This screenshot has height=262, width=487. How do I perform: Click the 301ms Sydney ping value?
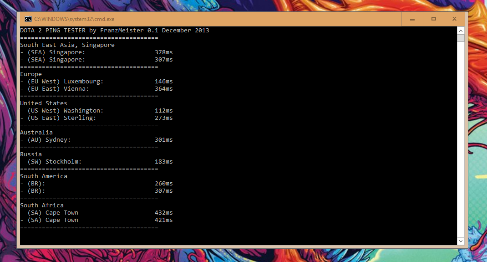pyautogui.click(x=164, y=140)
